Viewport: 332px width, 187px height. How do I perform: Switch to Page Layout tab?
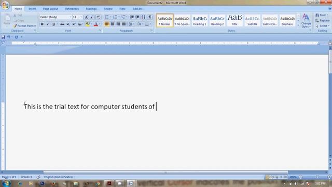[50, 9]
